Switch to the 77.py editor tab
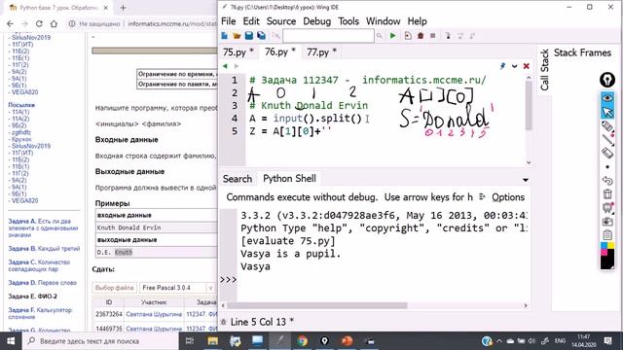The height and width of the screenshot is (350, 623). click(x=321, y=52)
